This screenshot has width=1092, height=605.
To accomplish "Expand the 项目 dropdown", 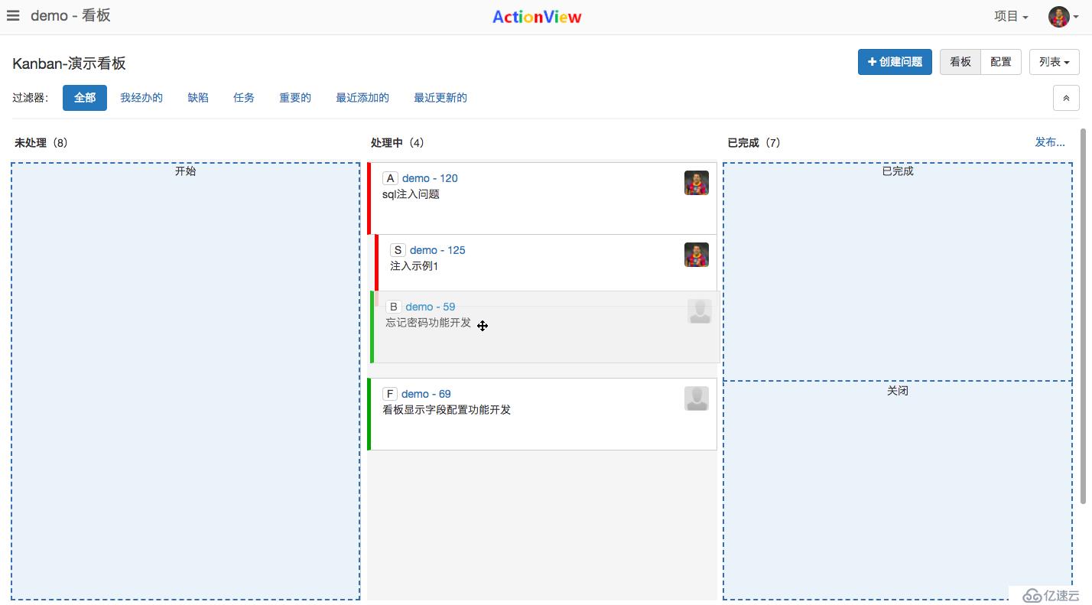I will pyautogui.click(x=1011, y=17).
